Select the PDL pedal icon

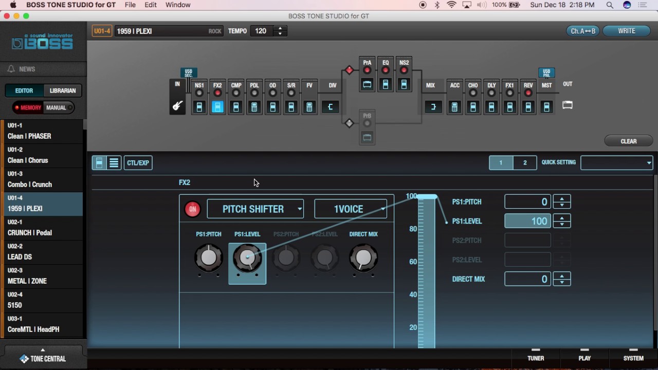254,107
